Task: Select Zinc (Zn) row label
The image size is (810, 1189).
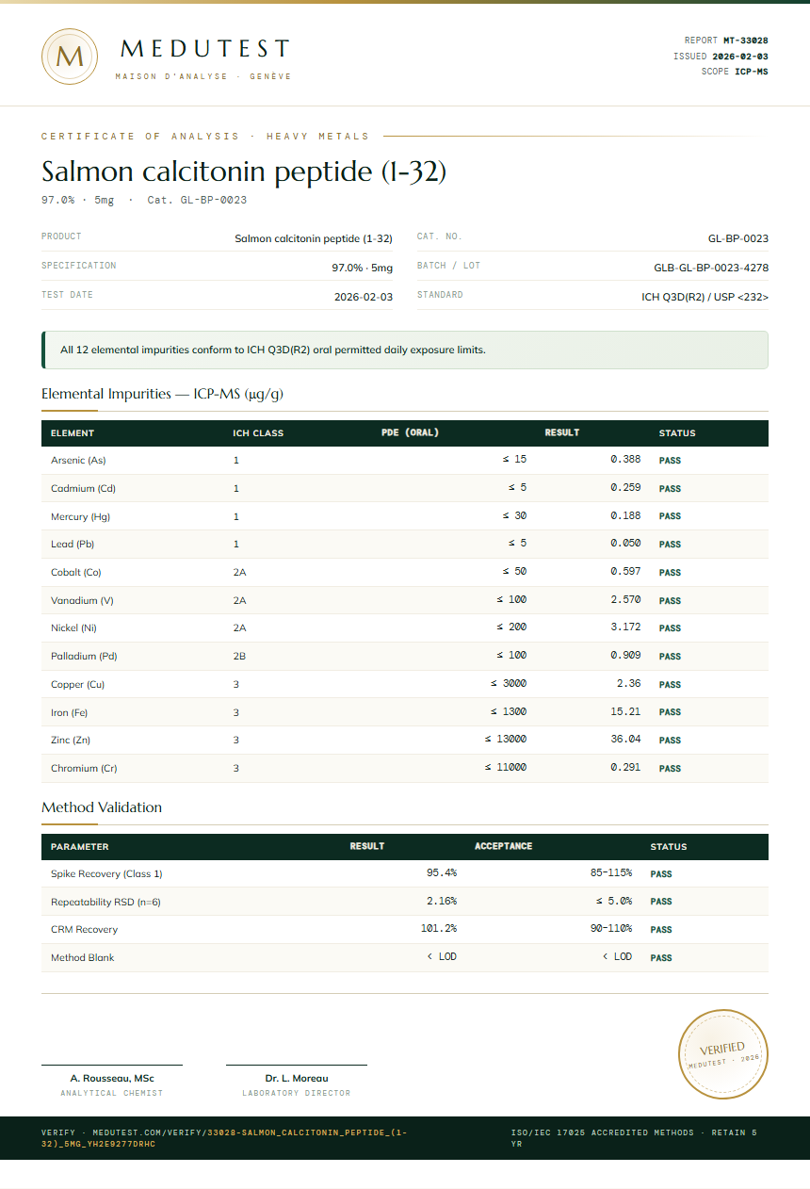Action: [71, 741]
